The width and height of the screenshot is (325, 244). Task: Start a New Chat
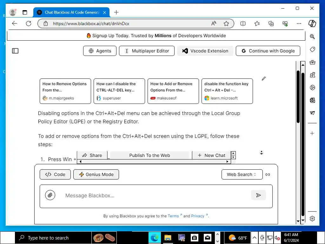(211, 155)
